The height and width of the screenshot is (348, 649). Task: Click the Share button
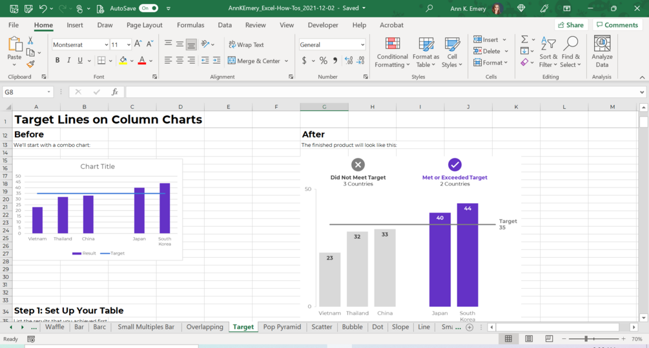pos(571,25)
